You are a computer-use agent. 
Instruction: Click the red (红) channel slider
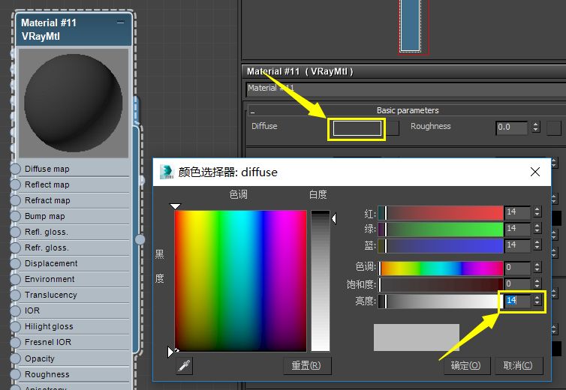[x=441, y=213]
